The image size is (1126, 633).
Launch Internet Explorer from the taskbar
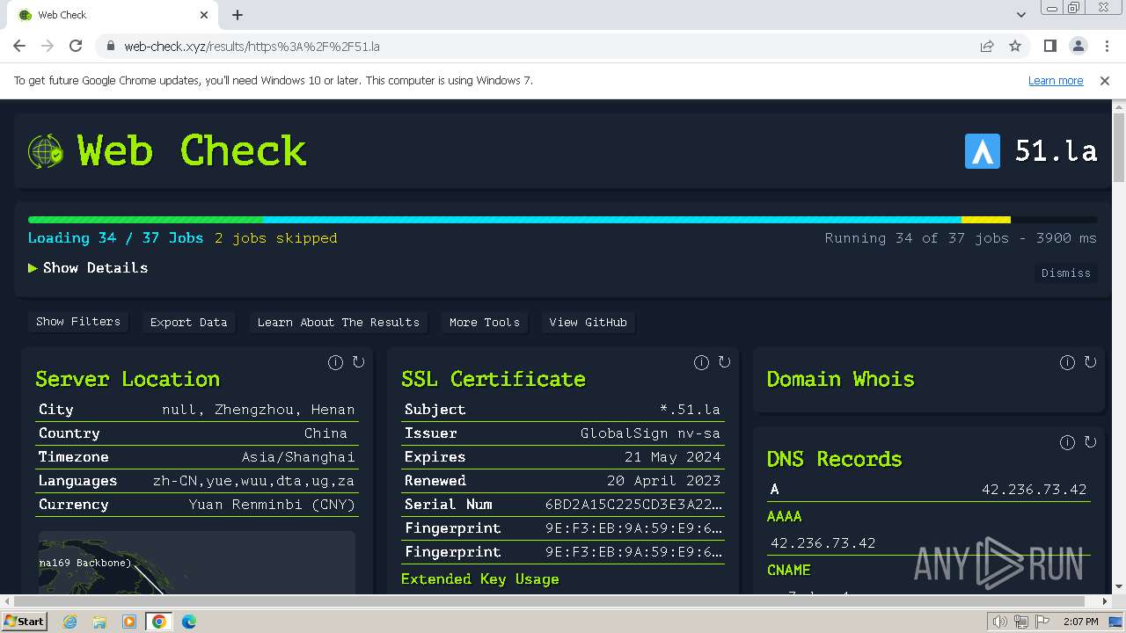click(x=69, y=622)
